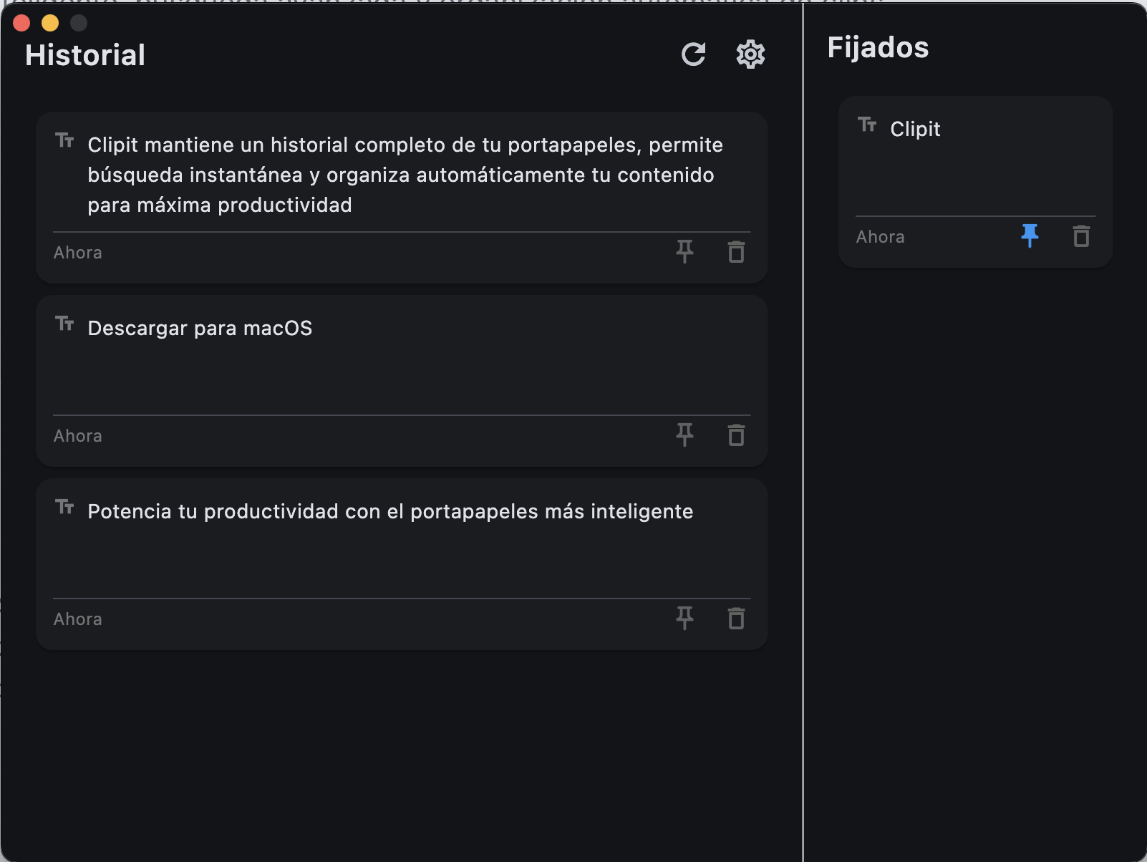This screenshot has height=862, width=1147.
Task: Click the text-type icon on the Clipit card
Action: click(x=867, y=126)
